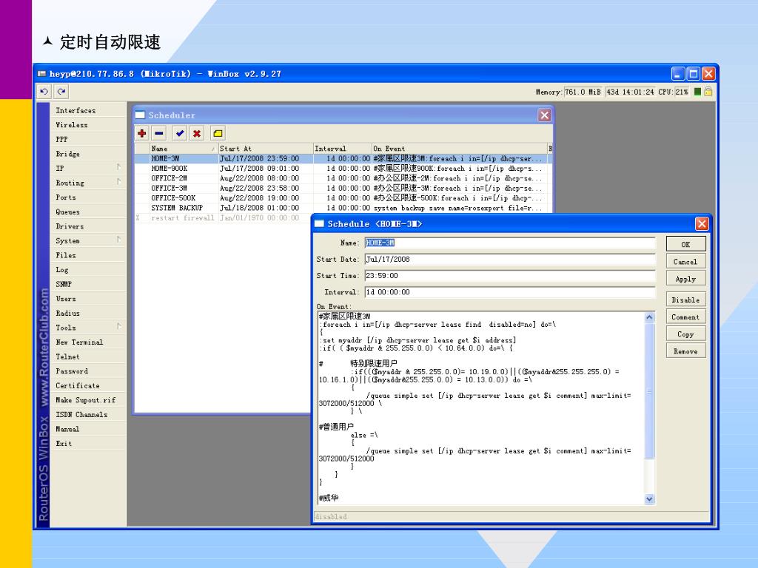Sort scheduler list by On Event column

459,148
